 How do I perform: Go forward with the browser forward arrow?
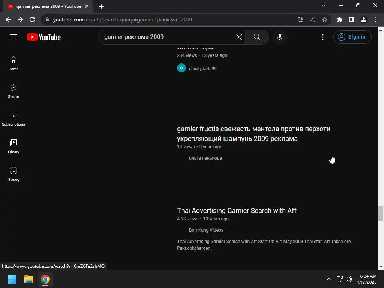(x=20, y=19)
